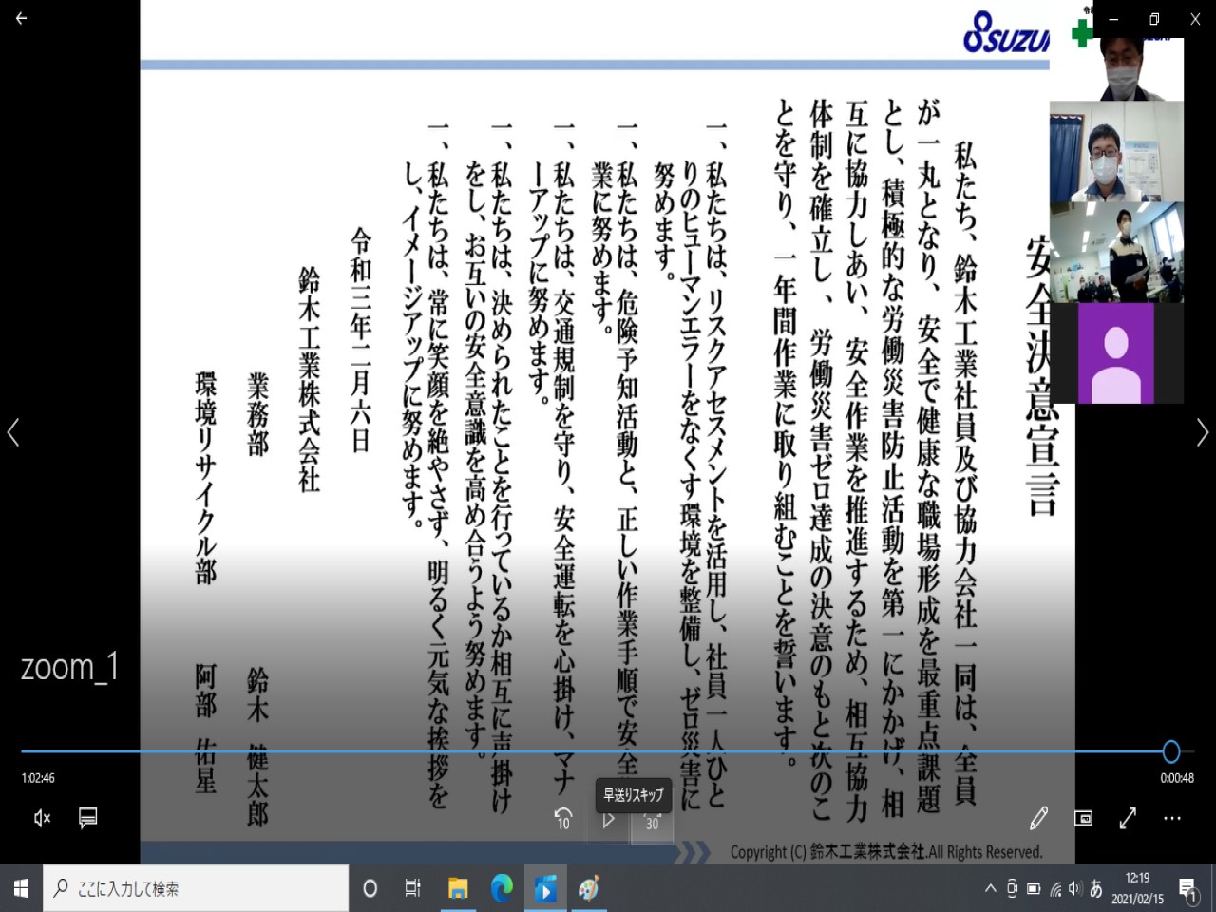Click the seek bar playhead handle

(x=1171, y=751)
